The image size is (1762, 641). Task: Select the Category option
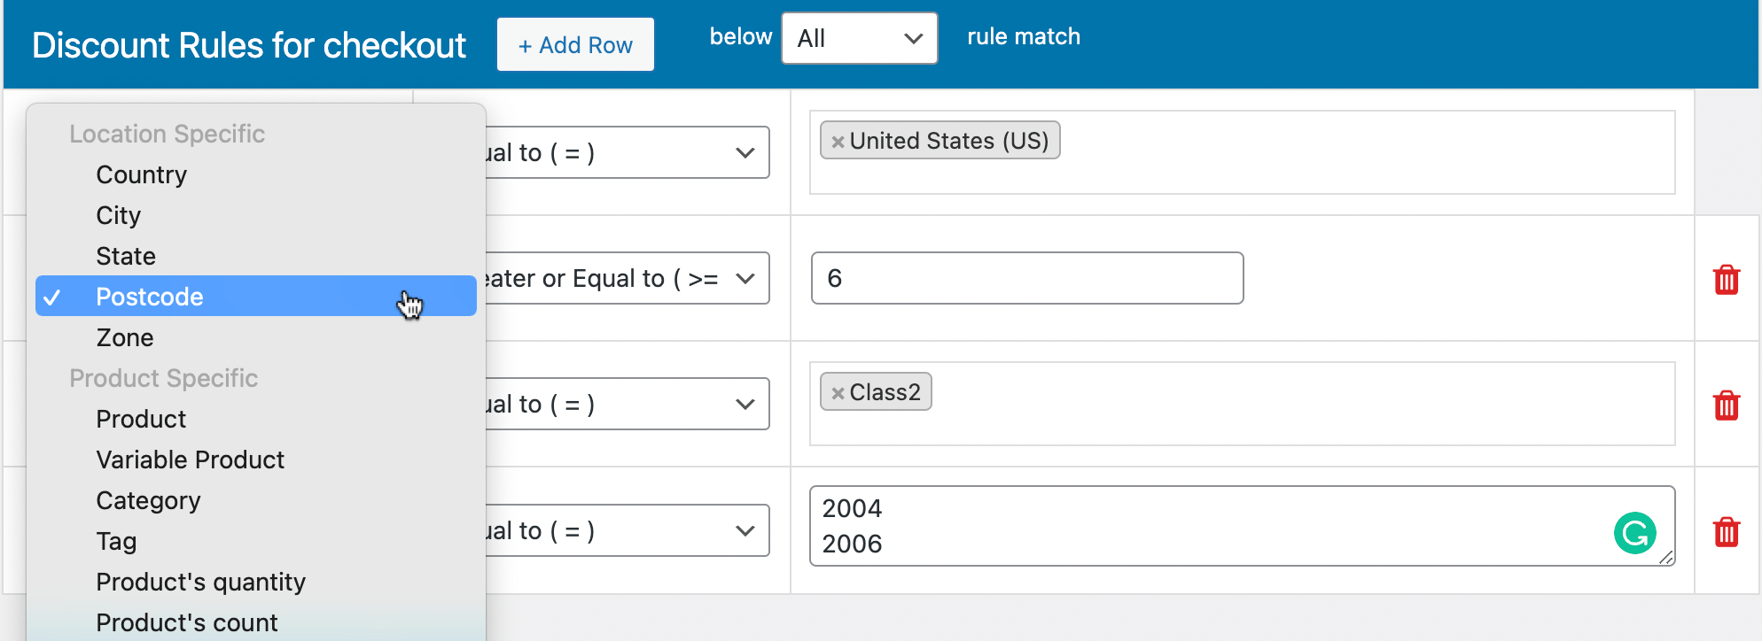pyautogui.click(x=148, y=500)
